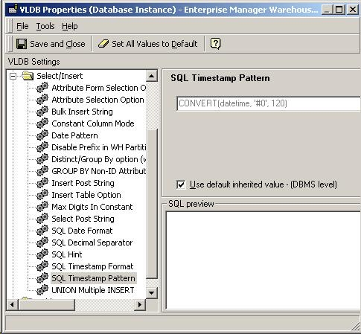Click the SQL Timestamp Pattern CONVERT input field

point(269,103)
